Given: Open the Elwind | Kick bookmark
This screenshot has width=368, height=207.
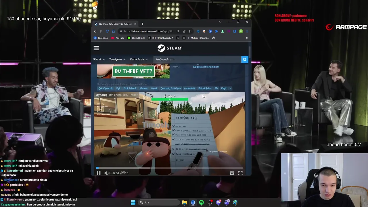Looking at the screenshot, I should point(136,38).
